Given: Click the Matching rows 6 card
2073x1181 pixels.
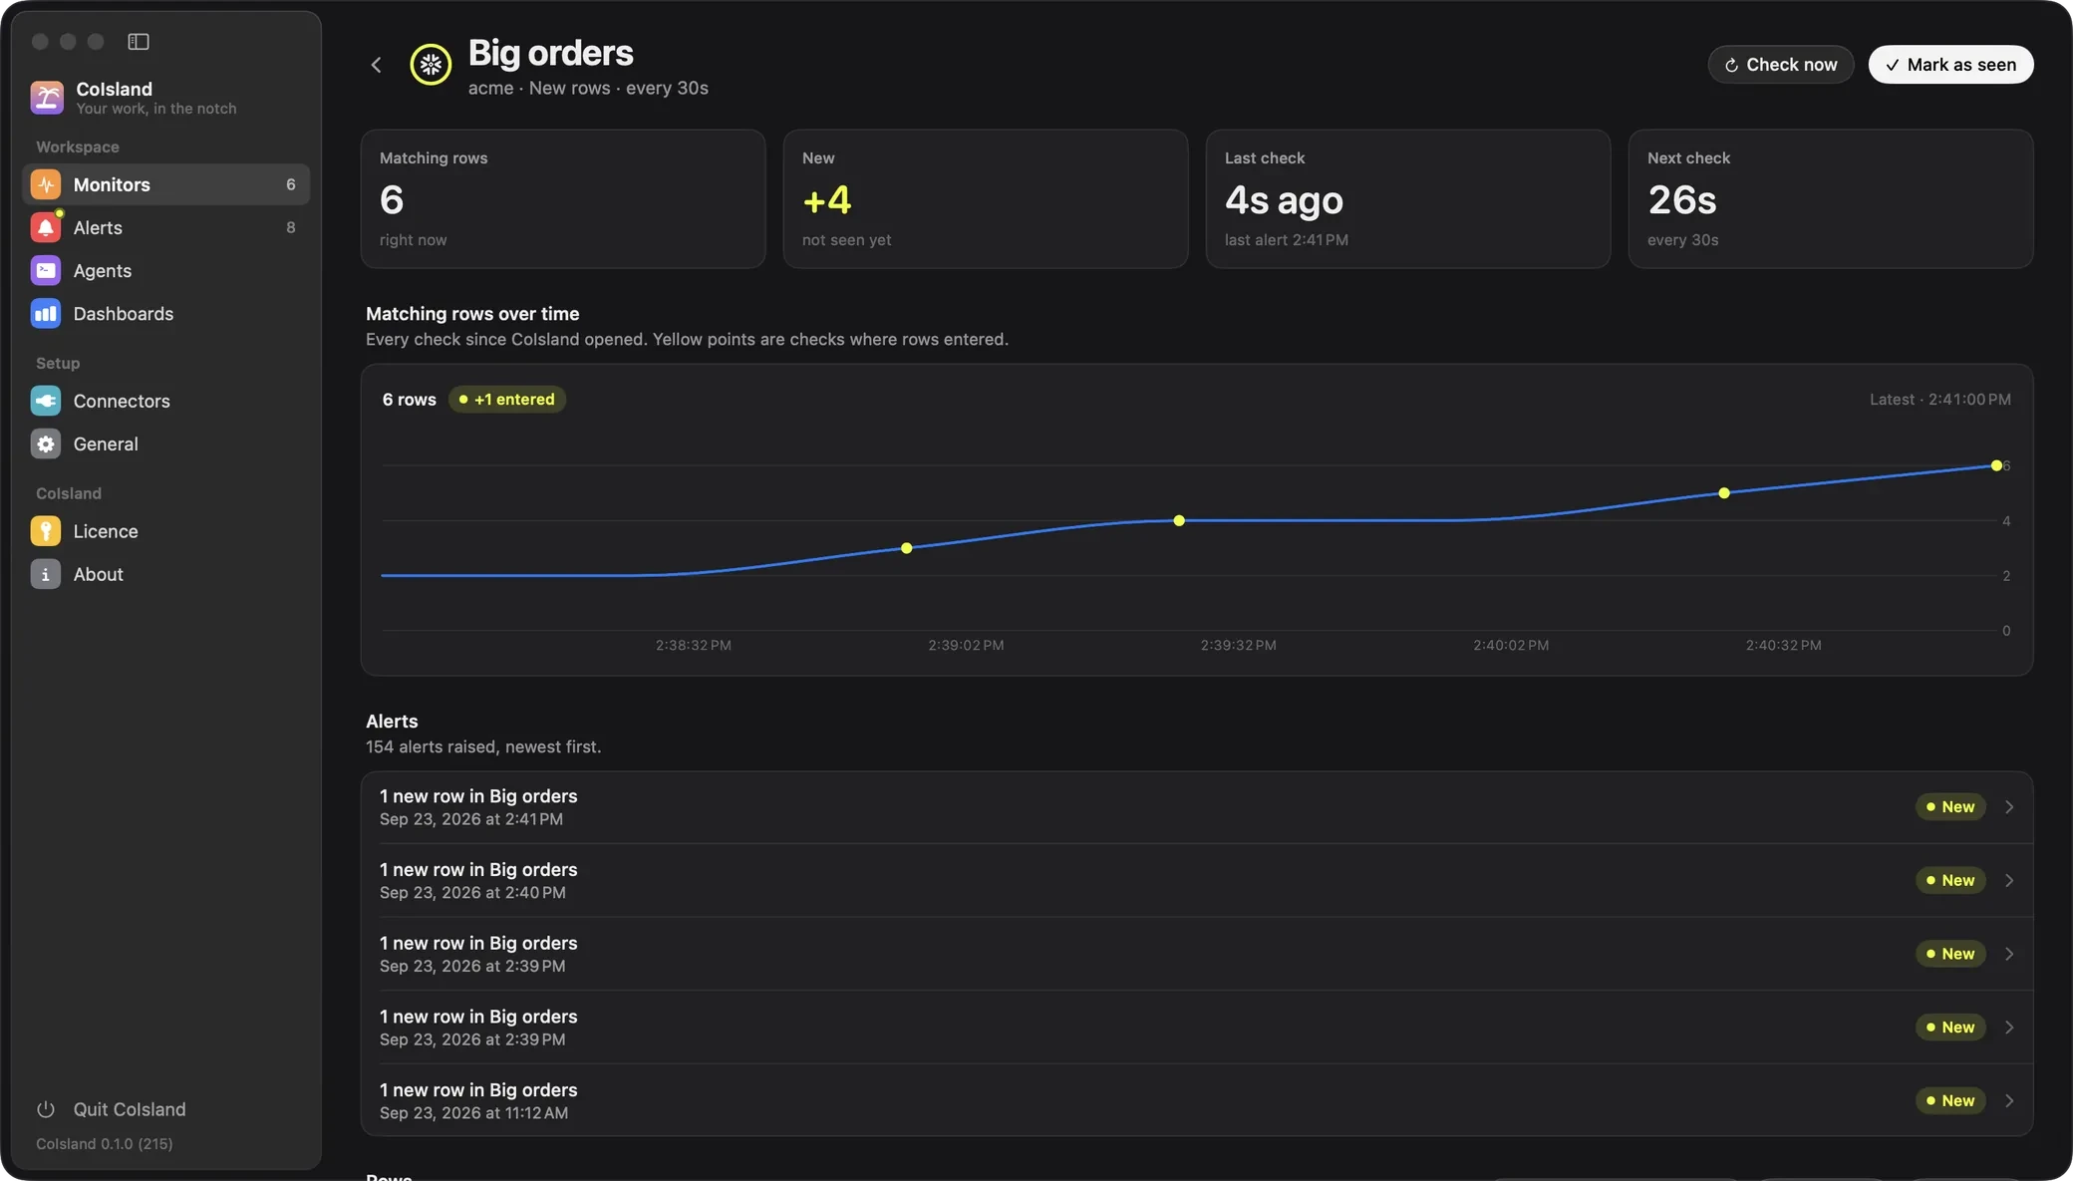Looking at the screenshot, I should coord(563,198).
